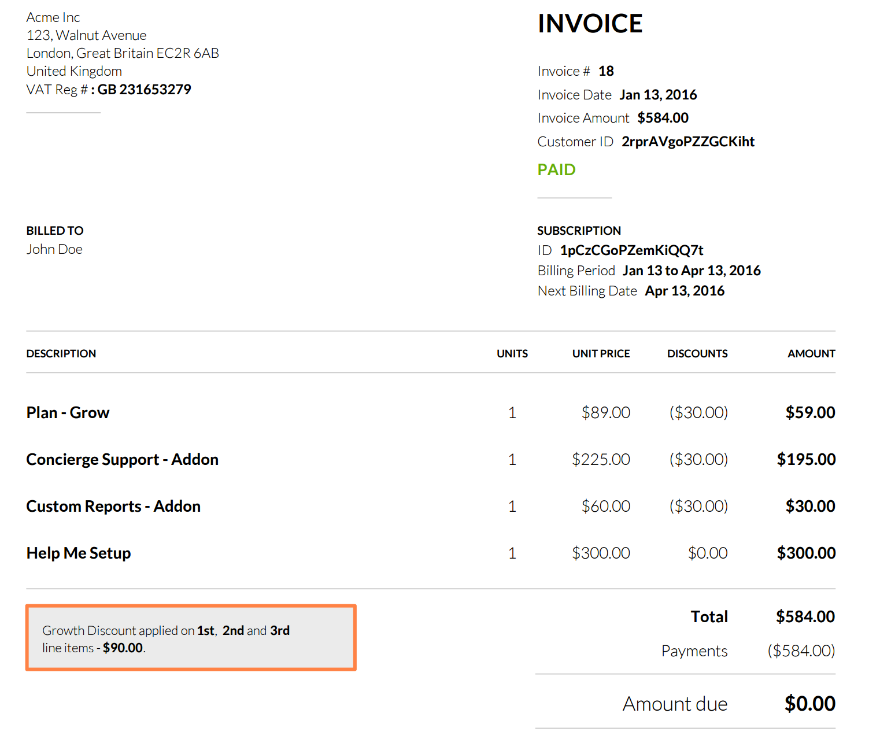Click the Help Me Setup line item
Viewport: 880px width, 739px height.
click(79, 553)
